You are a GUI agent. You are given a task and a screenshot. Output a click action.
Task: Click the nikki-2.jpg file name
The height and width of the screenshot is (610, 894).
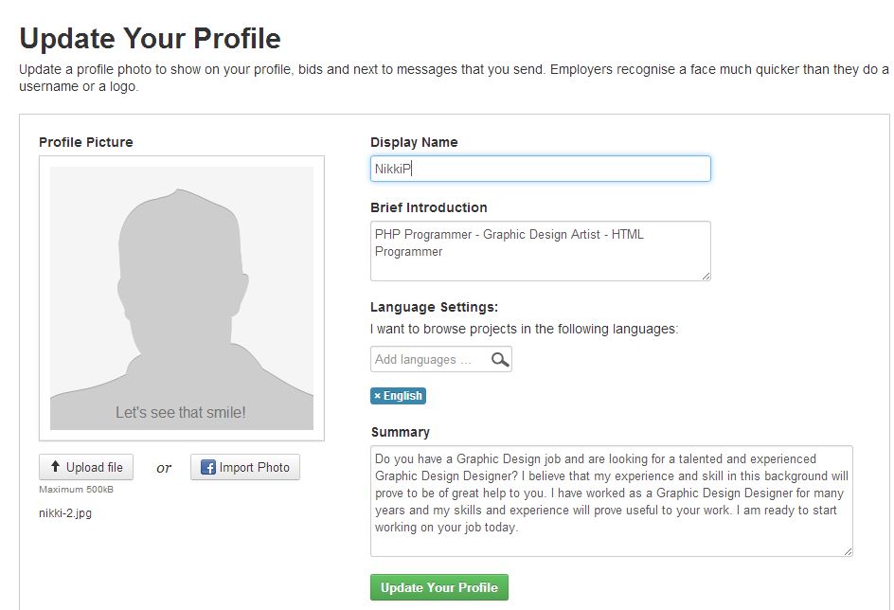click(65, 512)
